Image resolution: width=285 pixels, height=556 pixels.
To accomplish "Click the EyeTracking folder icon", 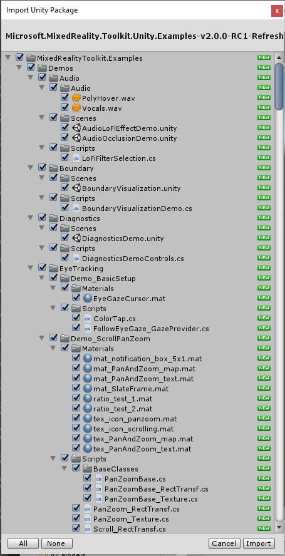I will click(54, 269).
